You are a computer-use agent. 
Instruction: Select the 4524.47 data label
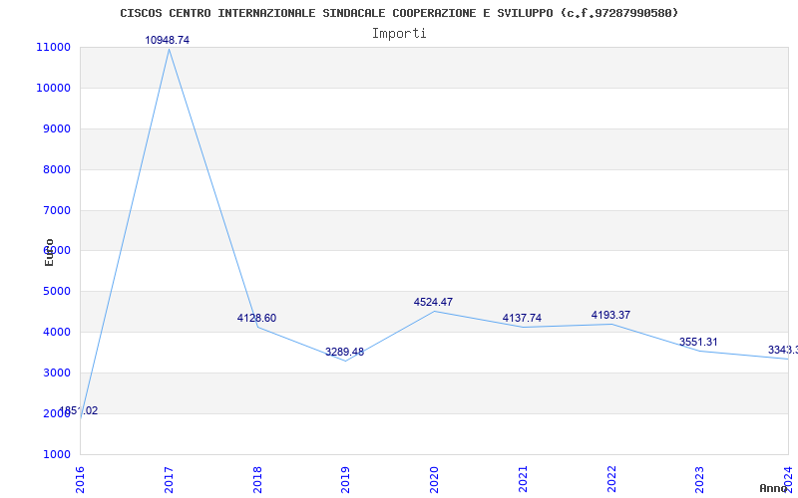pos(433,302)
